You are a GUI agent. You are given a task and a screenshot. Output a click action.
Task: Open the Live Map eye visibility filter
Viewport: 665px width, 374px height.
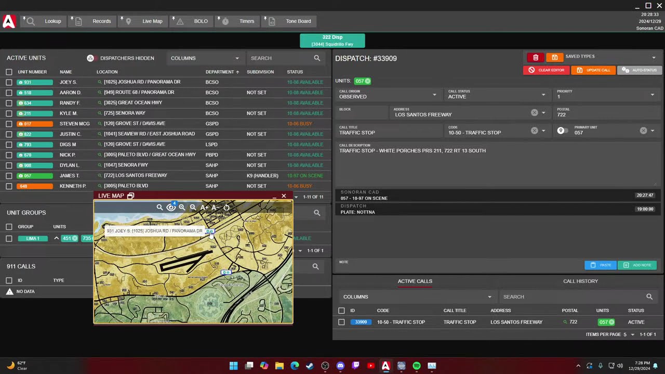click(x=170, y=207)
